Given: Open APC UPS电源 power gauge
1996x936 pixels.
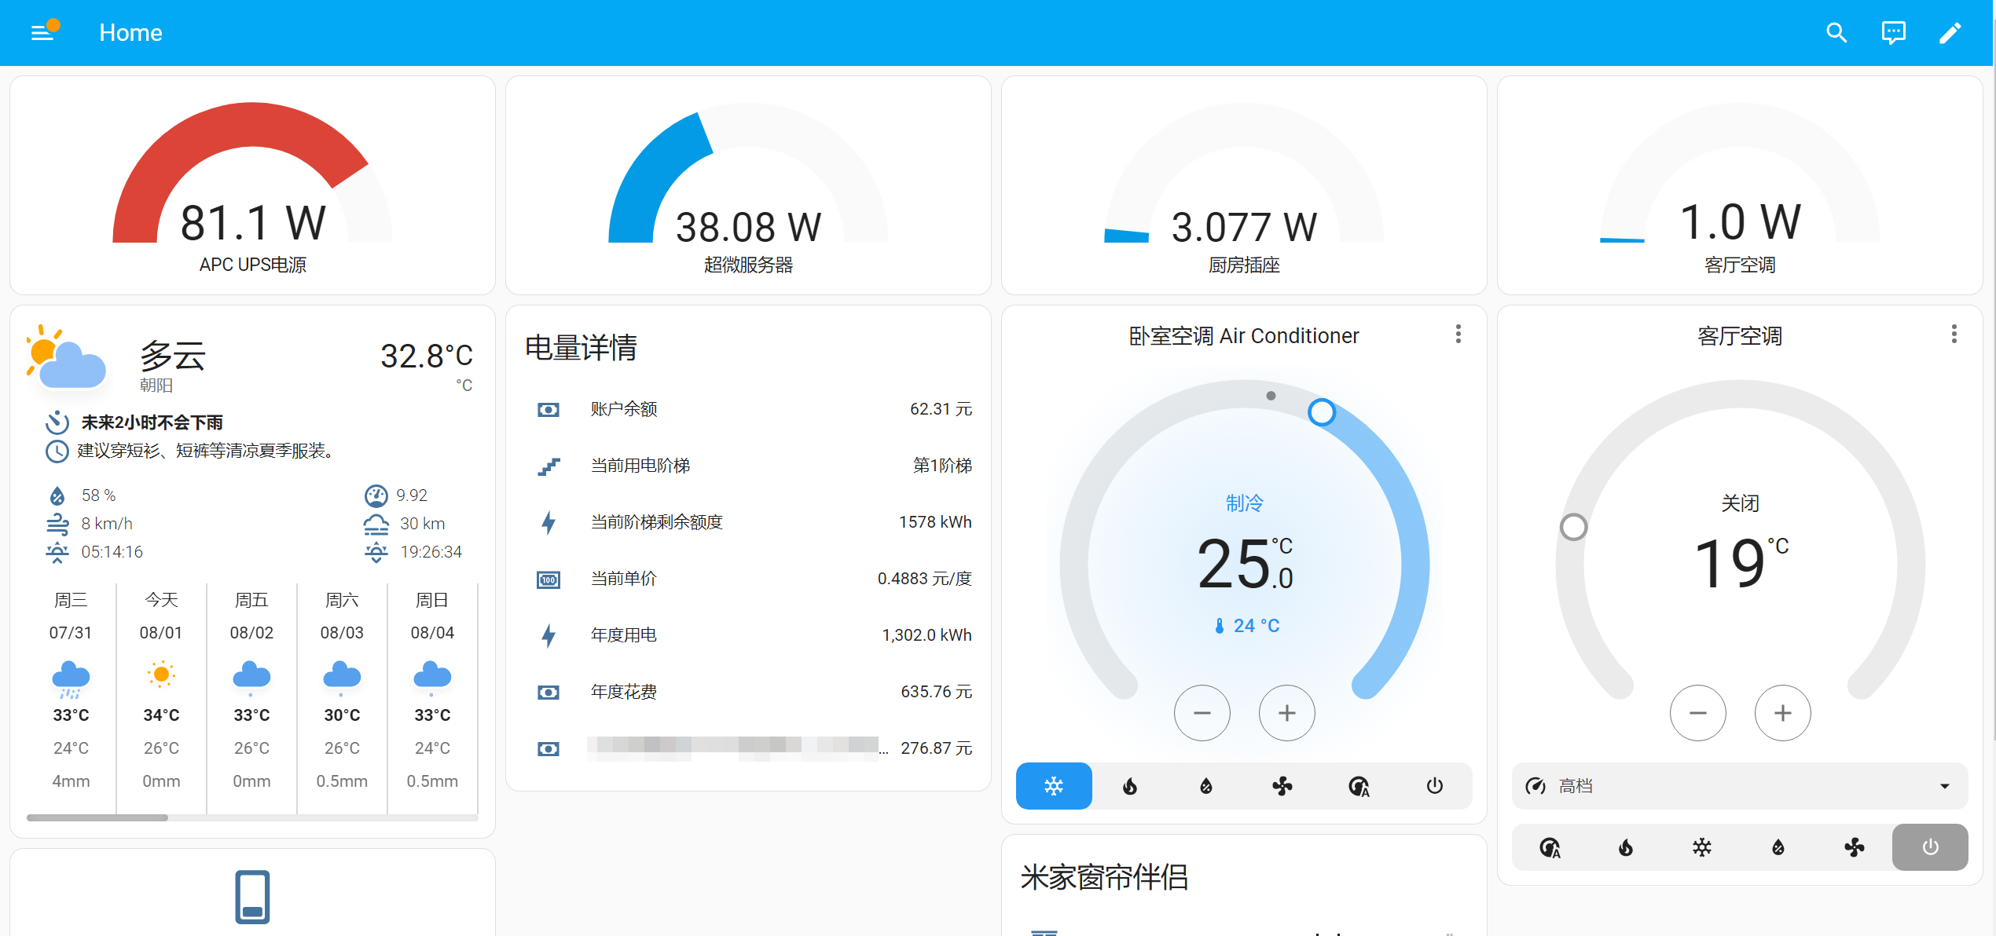Looking at the screenshot, I should 252,185.
